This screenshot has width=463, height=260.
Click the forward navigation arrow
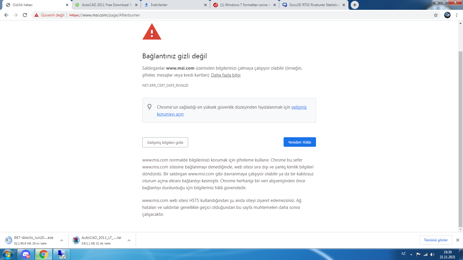click(16, 15)
